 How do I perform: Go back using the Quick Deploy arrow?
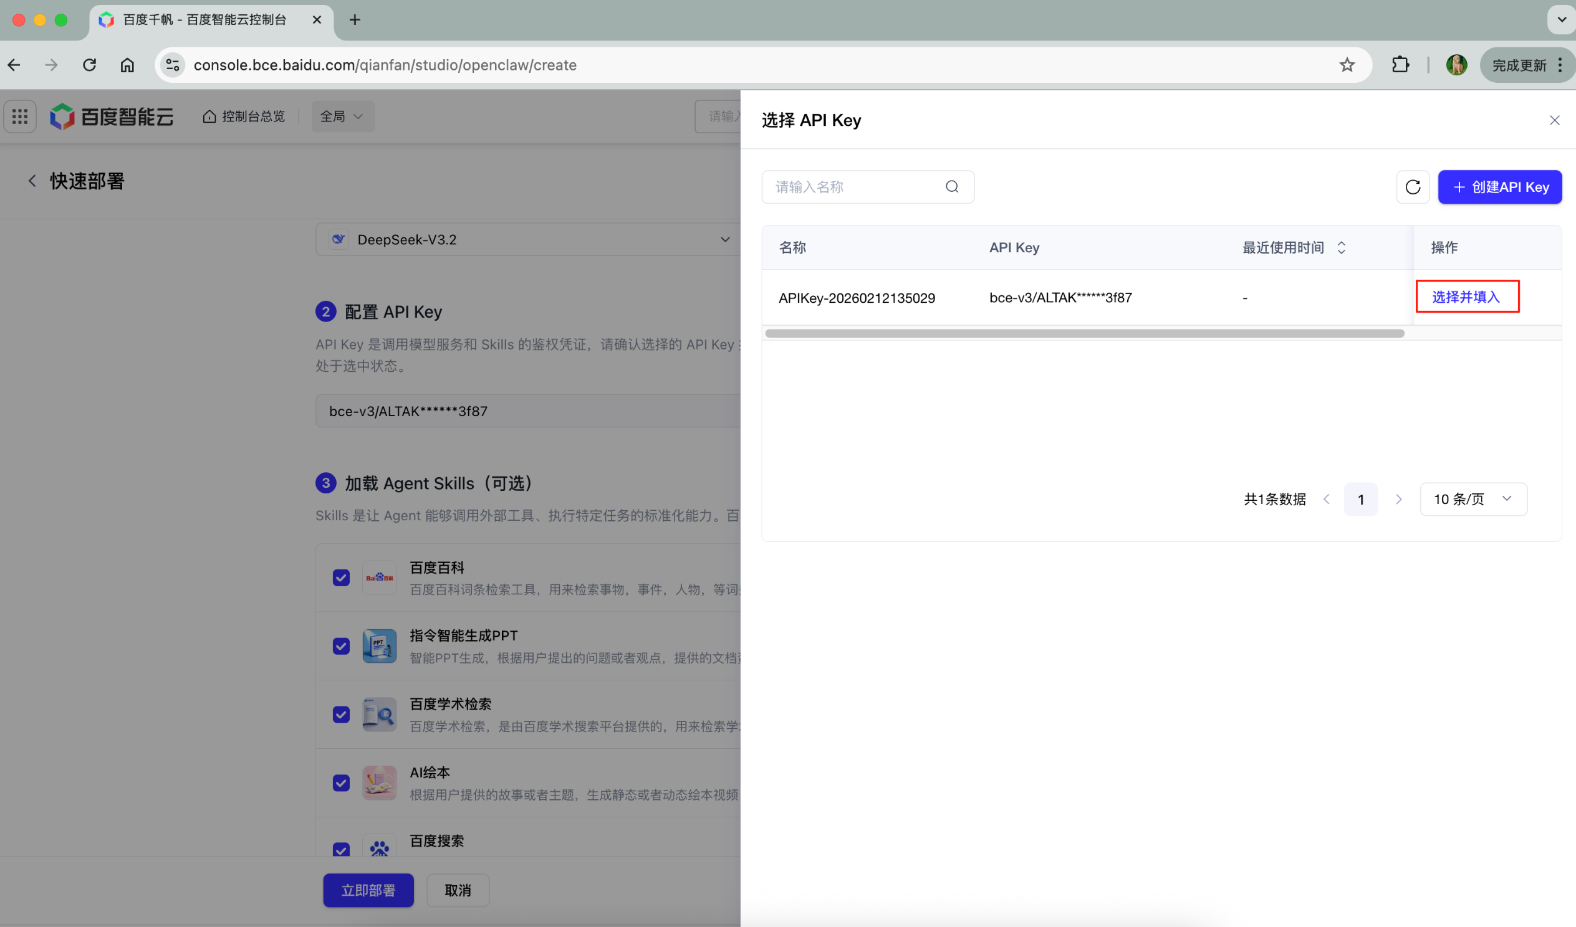pyautogui.click(x=32, y=181)
